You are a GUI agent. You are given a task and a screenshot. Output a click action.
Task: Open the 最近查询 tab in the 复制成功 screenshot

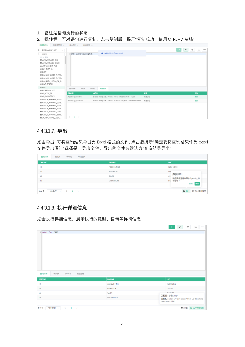[103, 88]
